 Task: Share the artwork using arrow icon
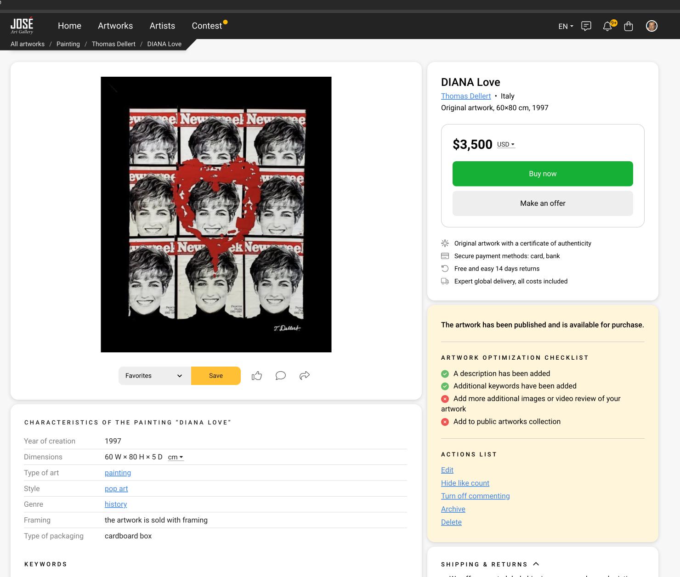(305, 376)
